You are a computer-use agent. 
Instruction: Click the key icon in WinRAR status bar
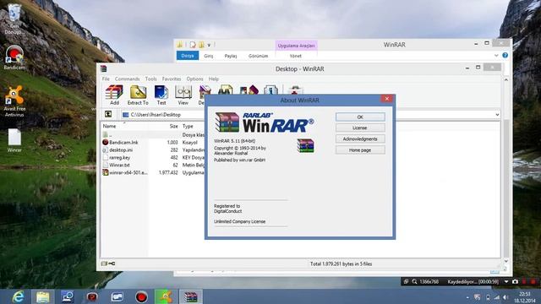point(112,263)
